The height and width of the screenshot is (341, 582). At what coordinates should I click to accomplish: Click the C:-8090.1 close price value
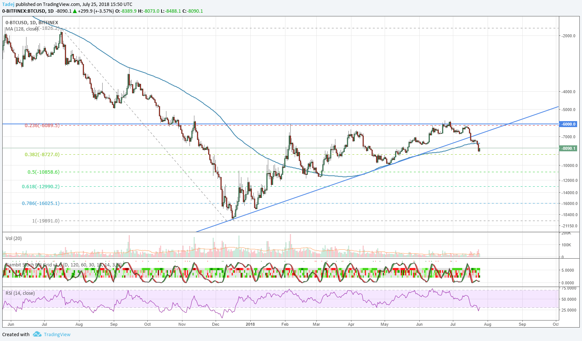(x=193, y=11)
